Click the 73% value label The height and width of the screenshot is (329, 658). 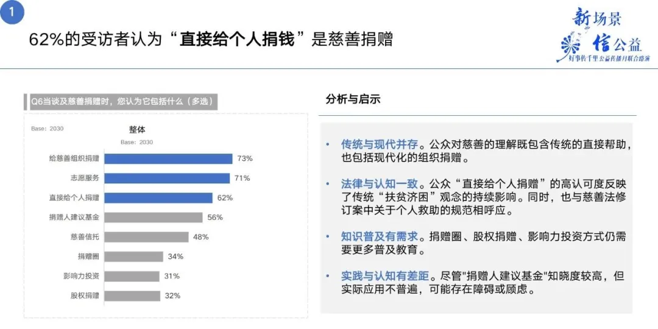(x=245, y=158)
